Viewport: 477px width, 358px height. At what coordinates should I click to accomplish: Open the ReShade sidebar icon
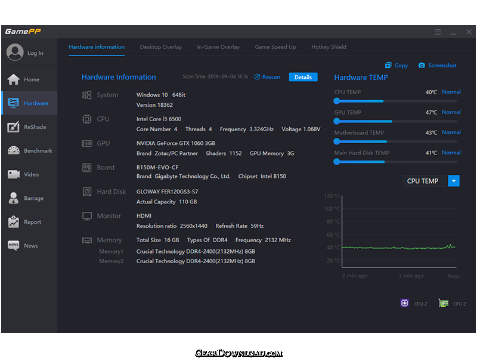[13, 126]
